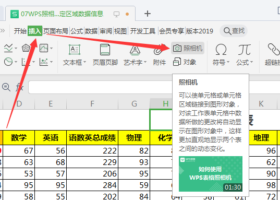Play the 如何使用WPS表格照相机 video thumbnail
The height and width of the screenshot is (200, 280).
211,174
